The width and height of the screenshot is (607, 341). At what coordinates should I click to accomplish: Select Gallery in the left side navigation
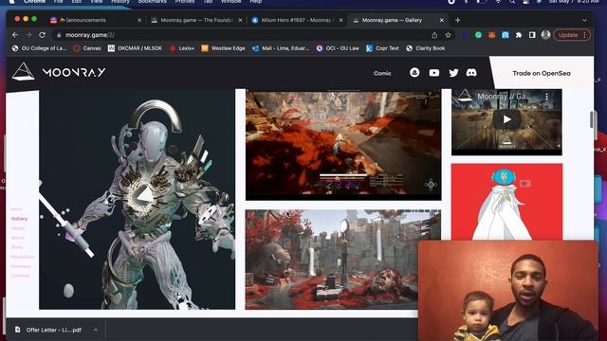pos(19,219)
